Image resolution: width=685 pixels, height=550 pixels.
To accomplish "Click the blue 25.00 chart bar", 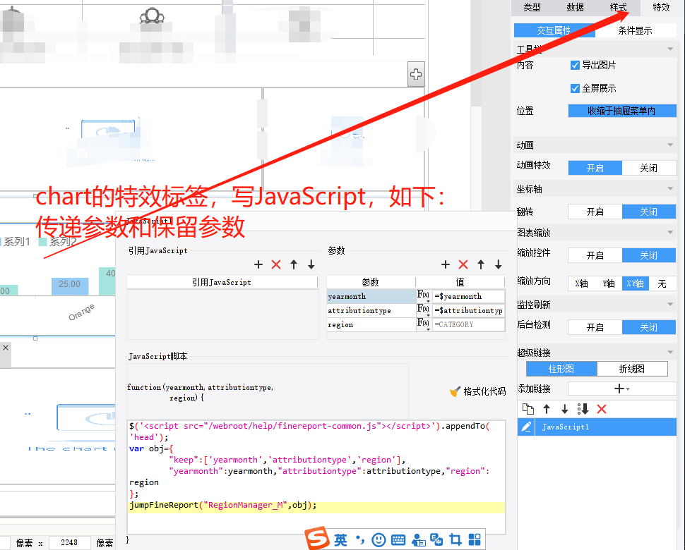I will point(70,286).
